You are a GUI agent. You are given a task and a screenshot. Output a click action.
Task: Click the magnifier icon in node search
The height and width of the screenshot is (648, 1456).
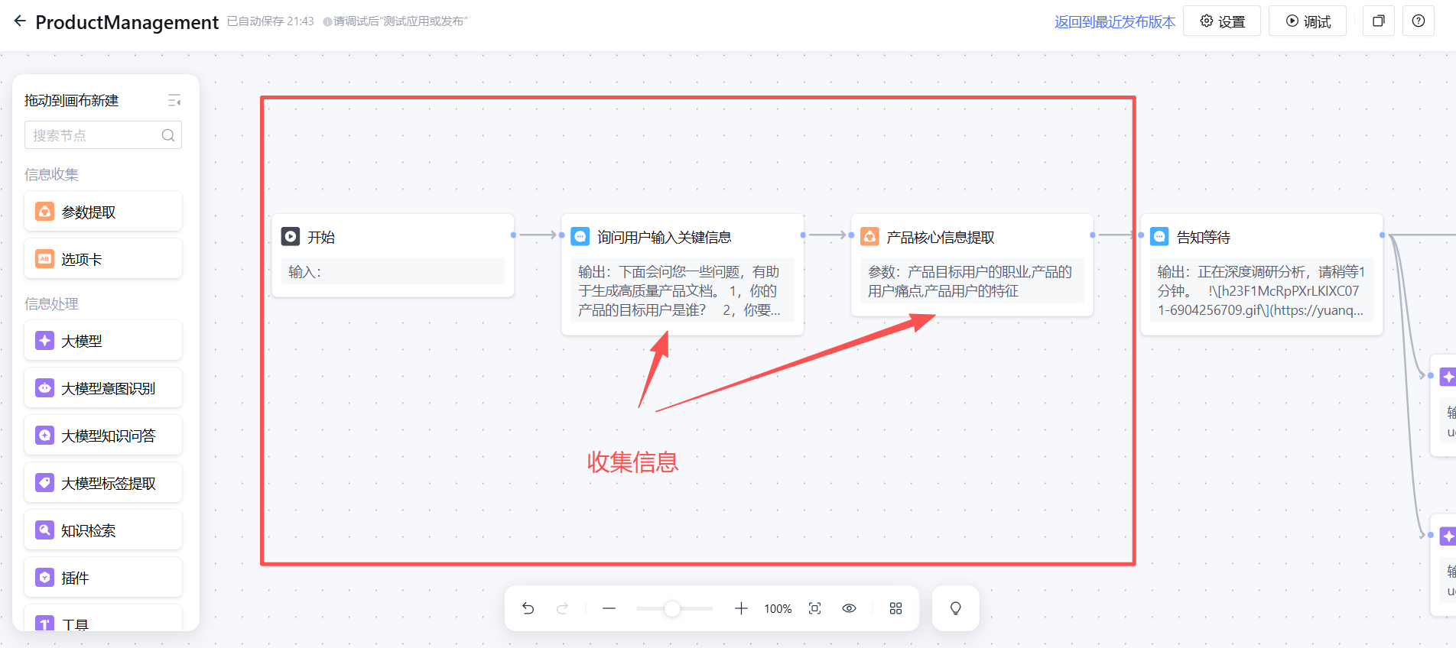(x=168, y=135)
